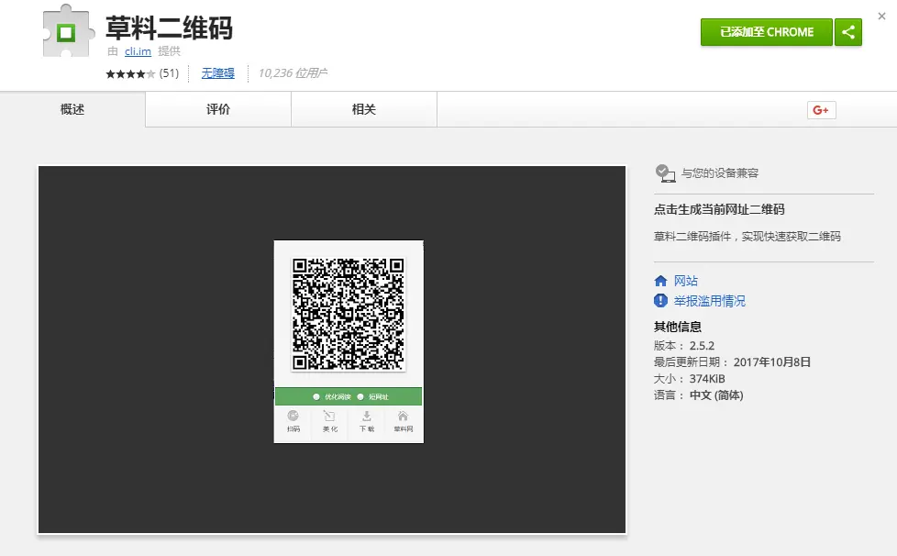Click the device compatibility checkmark icon

[x=665, y=172]
